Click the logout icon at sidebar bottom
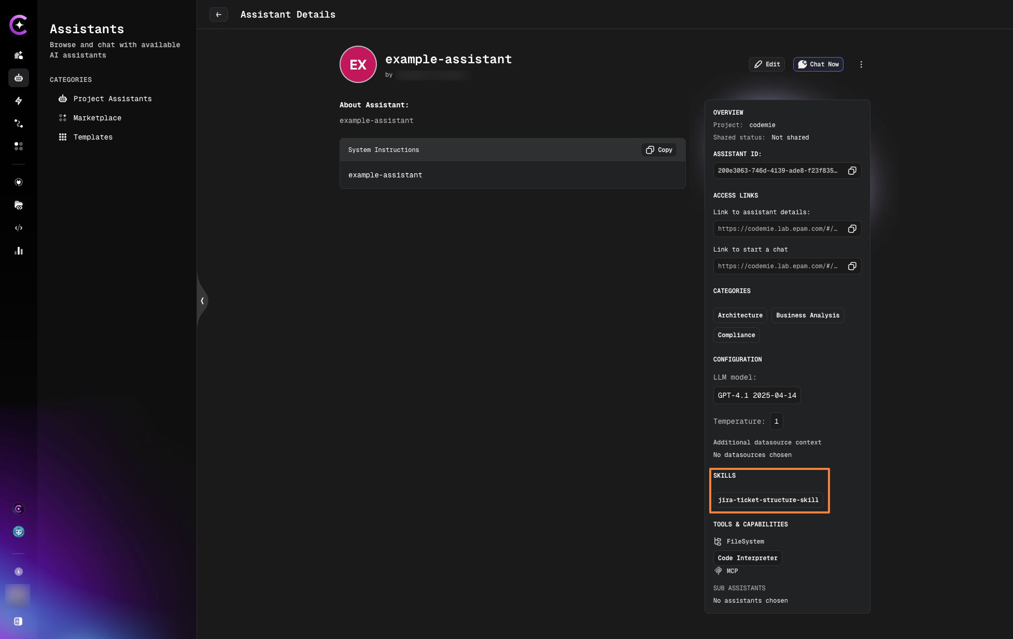 point(19,621)
